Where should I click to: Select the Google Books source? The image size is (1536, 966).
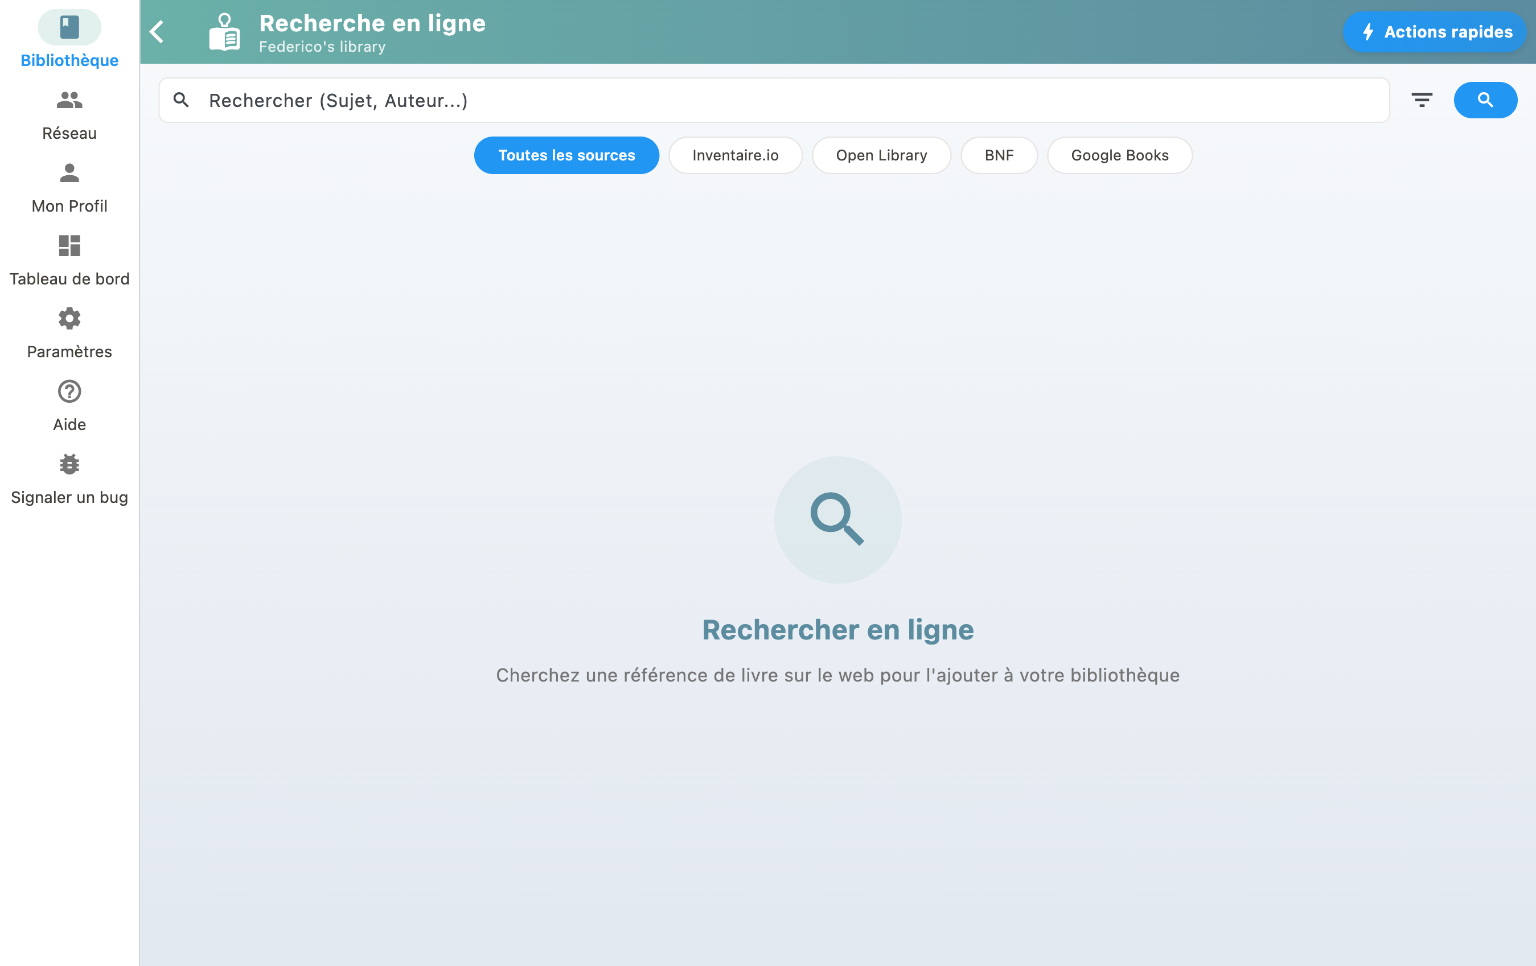tap(1119, 155)
